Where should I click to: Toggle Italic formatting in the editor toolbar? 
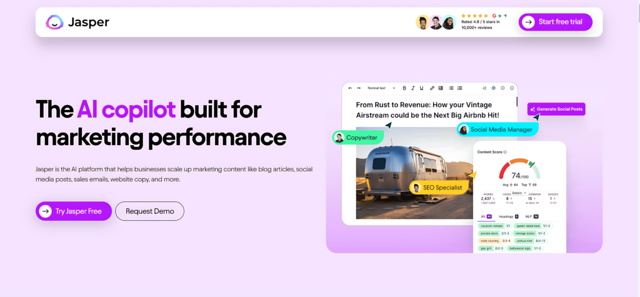coord(413,88)
